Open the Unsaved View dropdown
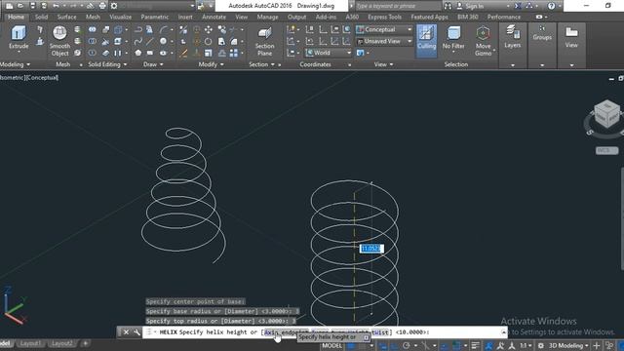 click(x=384, y=41)
